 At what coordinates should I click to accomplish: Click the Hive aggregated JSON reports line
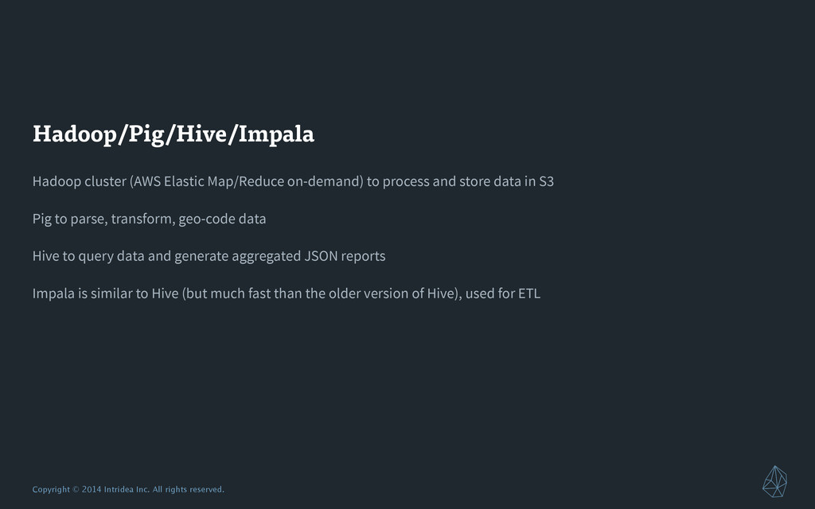(209, 256)
